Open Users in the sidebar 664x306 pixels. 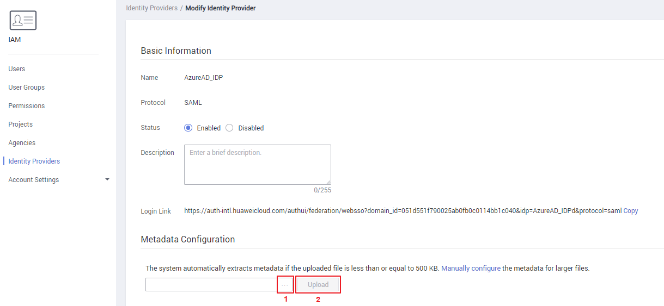17,69
